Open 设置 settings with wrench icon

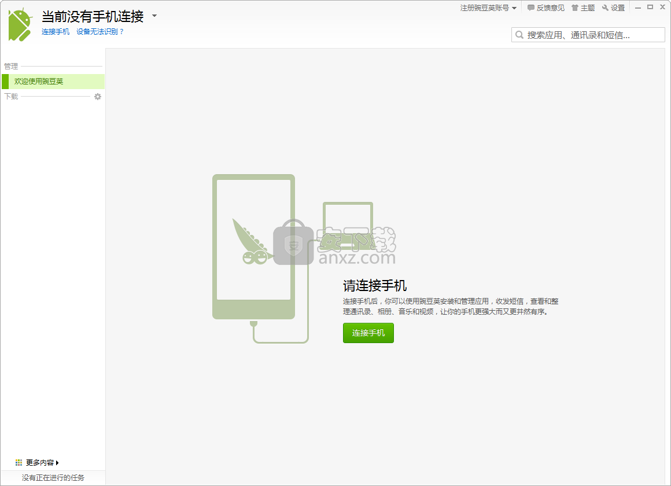(613, 8)
